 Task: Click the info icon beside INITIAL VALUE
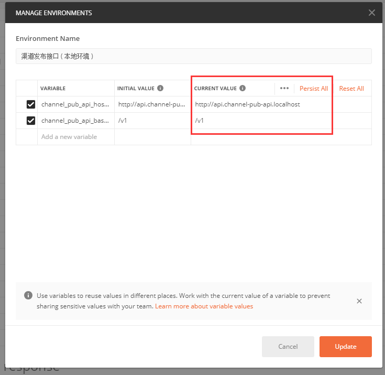[x=160, y=89]
